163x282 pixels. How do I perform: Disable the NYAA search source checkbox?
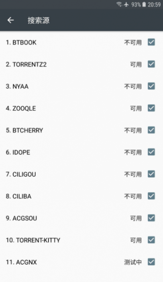pos(151,86)
